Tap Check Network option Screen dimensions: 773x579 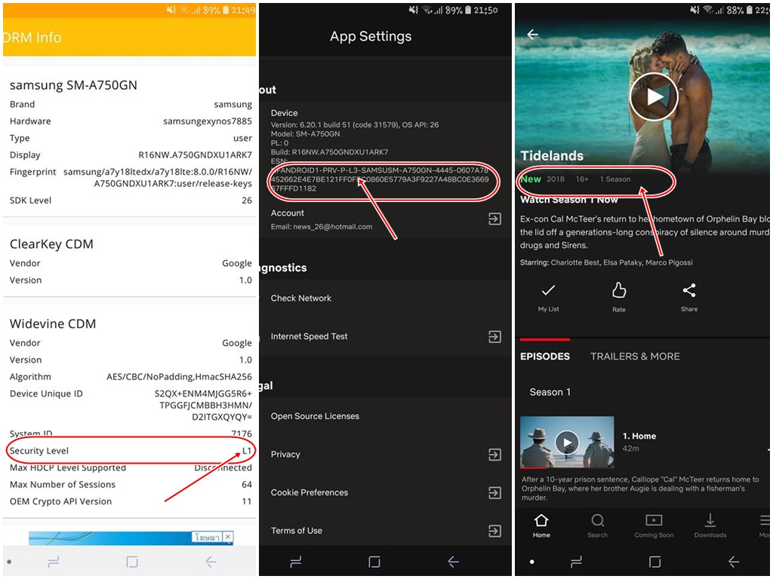[300, 299]
